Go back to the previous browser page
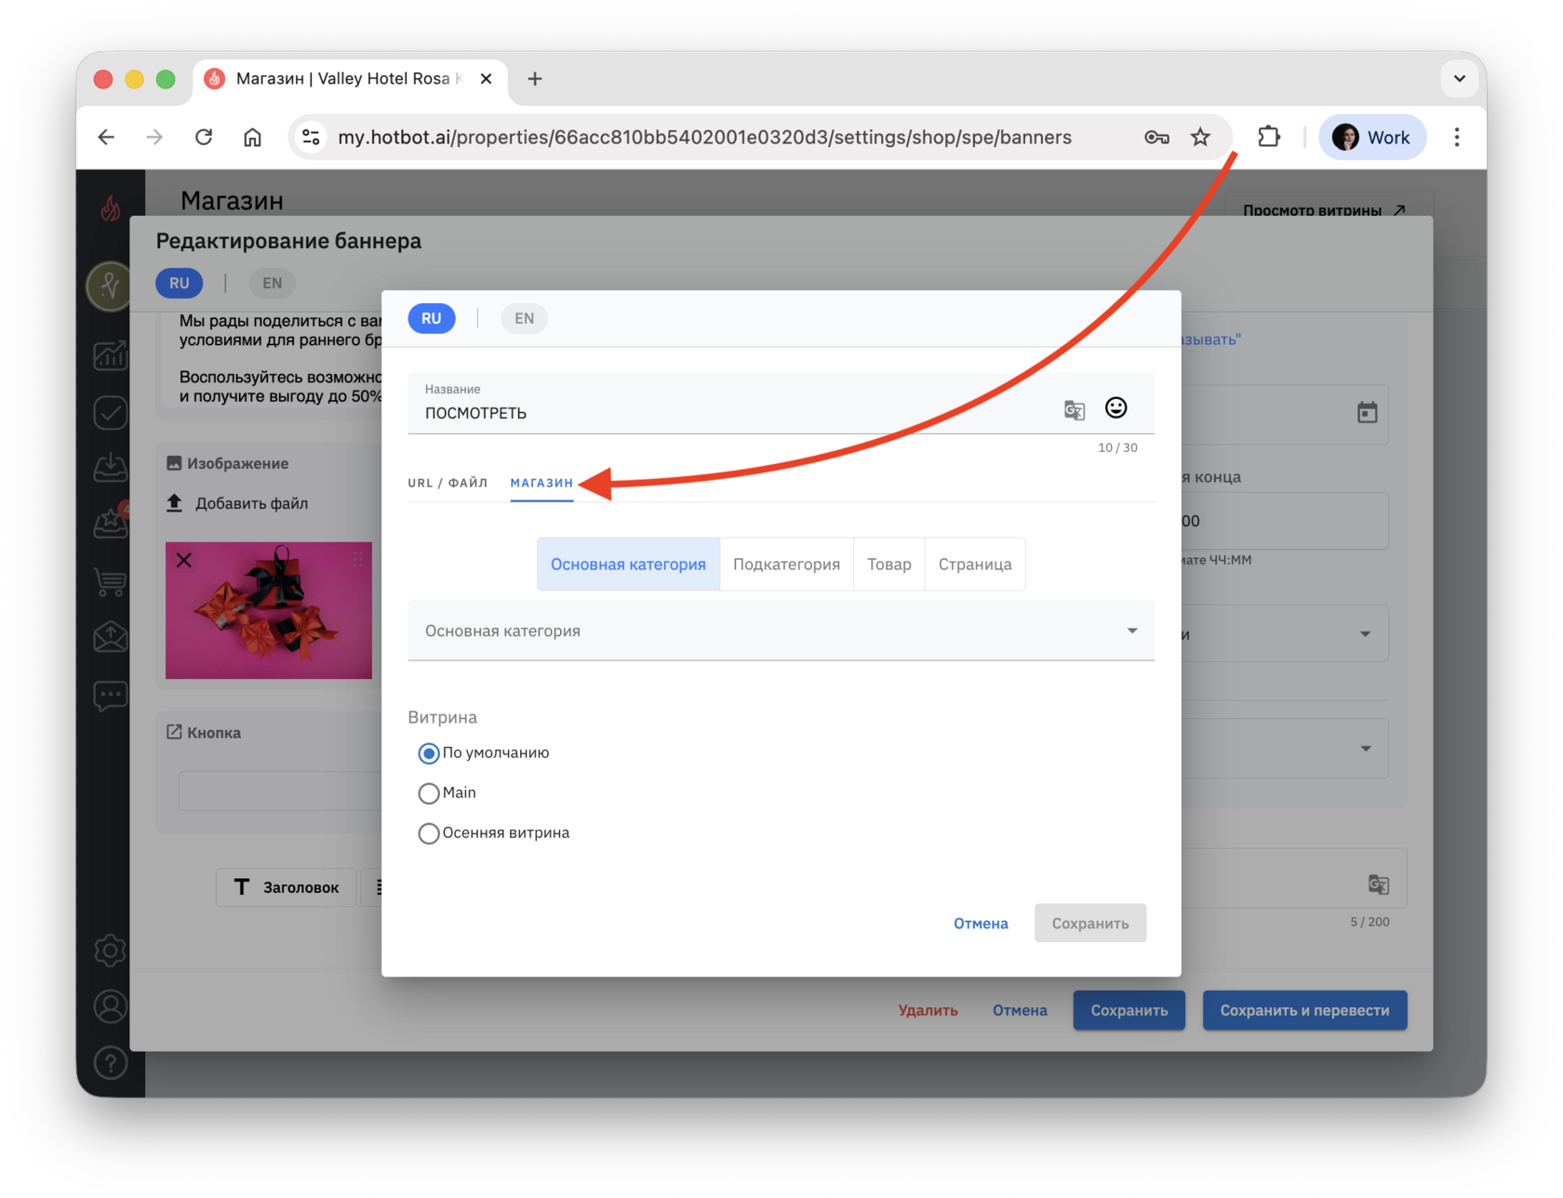This screenshot has width=1563, height=1198. click(106, 138)
